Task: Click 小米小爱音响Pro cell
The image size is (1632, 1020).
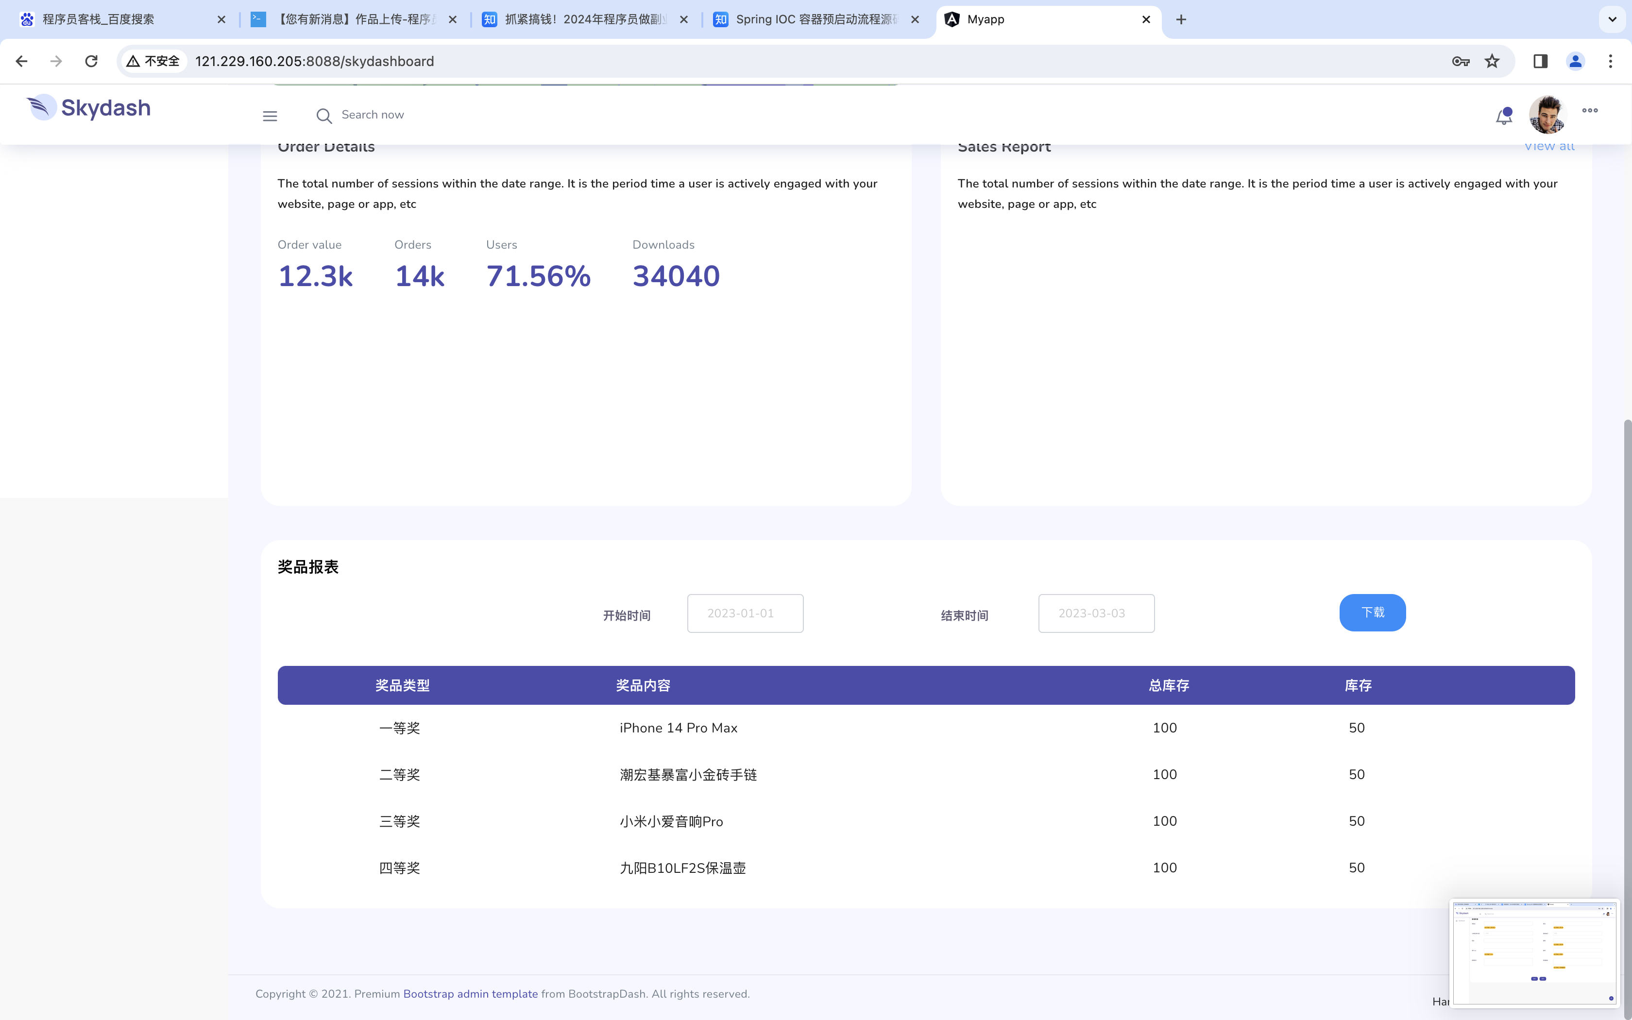Action: click(672, 821)
